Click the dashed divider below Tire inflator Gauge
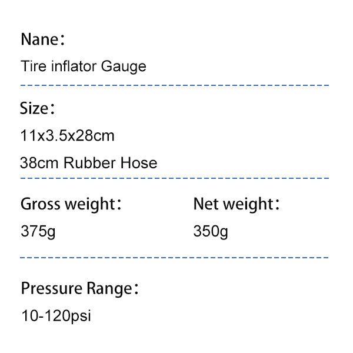 [x=175, y=85]
